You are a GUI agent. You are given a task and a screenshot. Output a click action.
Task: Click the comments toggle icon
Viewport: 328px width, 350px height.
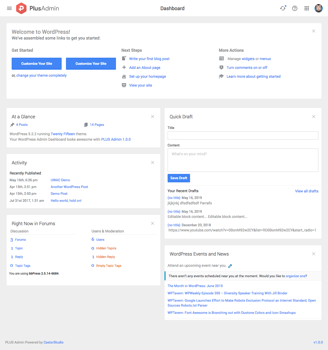click(221, 68)
